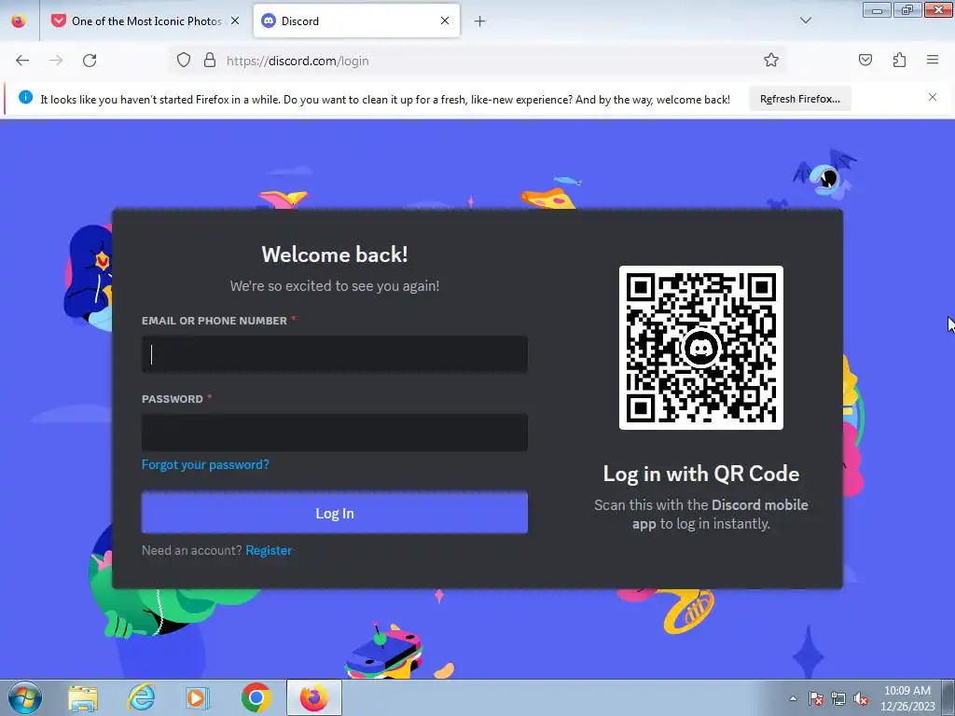This screenshot has height=716, width=955.
Task: Bookmark this page with the star icon
Action: click(x=771, y=61)
